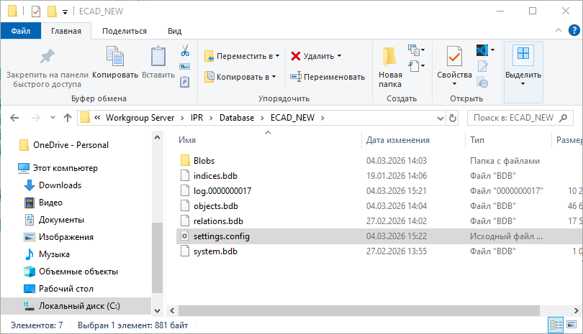583x334 pixels.
Task: Open the Файл (File) menu
Action: pyautogui.click(x=20, y=31)
